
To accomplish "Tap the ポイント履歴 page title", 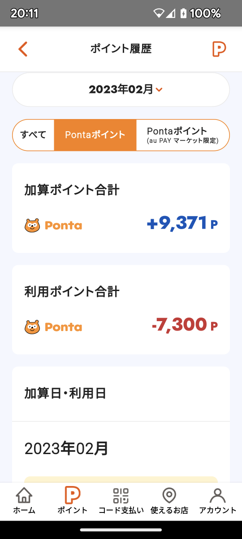I will [x=121, y=49].
